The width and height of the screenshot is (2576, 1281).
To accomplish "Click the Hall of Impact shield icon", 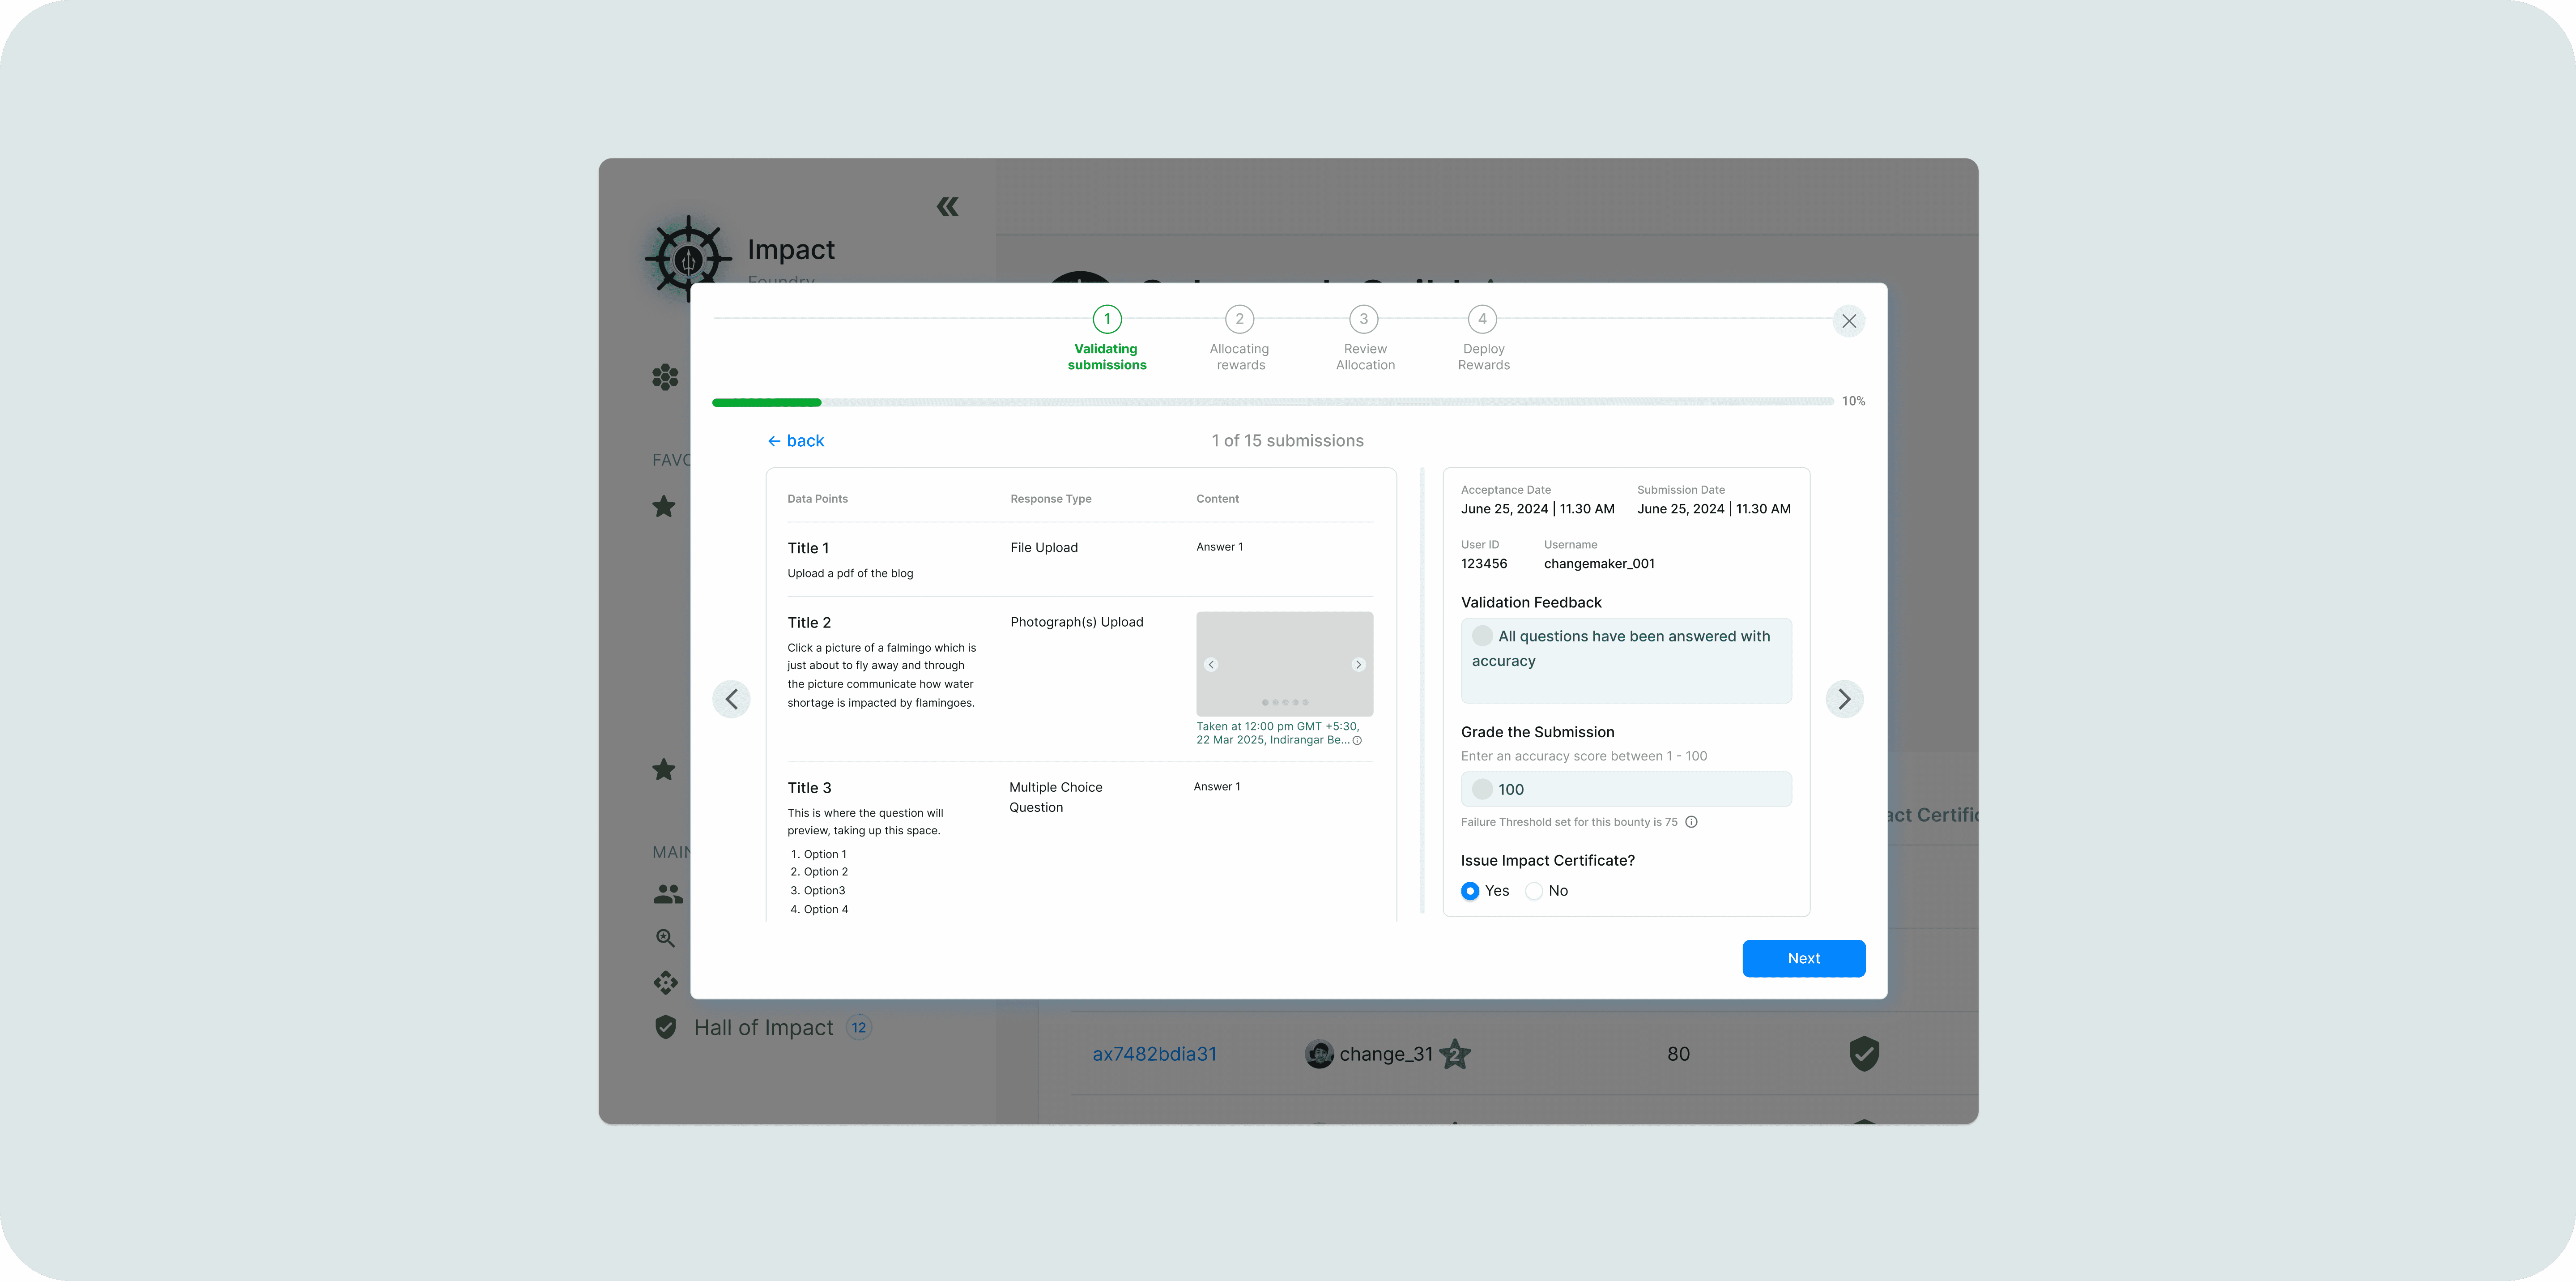I will pyautogui.click(x=665, y=1027).
